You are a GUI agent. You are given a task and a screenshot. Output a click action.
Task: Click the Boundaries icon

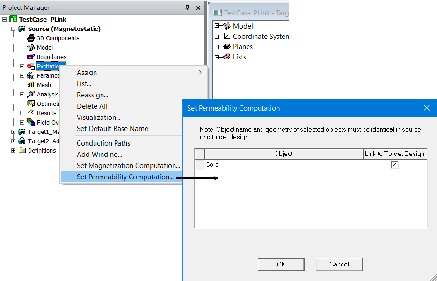[x=31, y=57]
